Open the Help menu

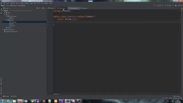coord(51,3)
